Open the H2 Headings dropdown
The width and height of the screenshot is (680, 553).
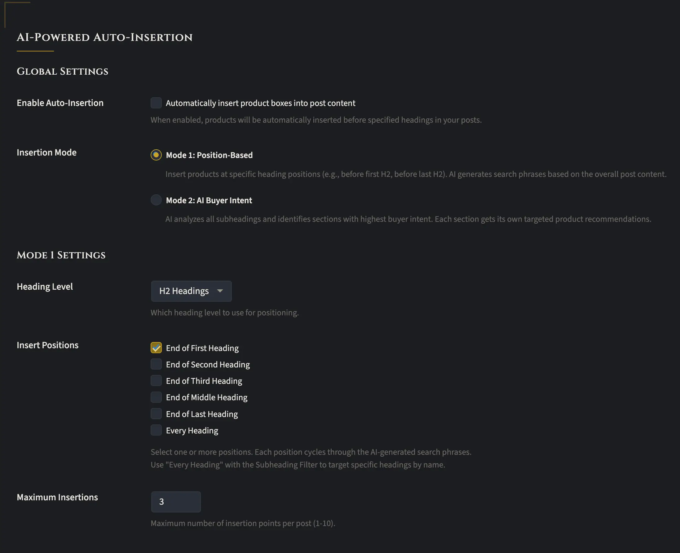click(191, 291)
